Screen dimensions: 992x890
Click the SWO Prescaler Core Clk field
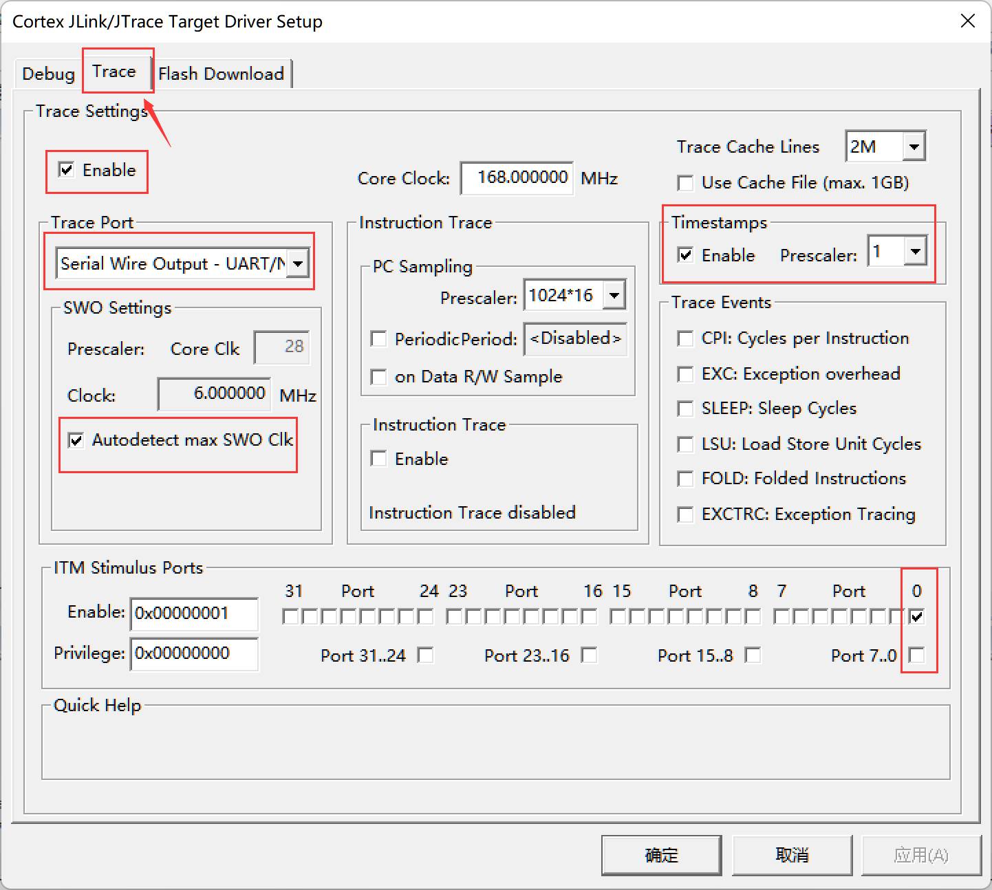pyautogui.click(x=282, y=347)
